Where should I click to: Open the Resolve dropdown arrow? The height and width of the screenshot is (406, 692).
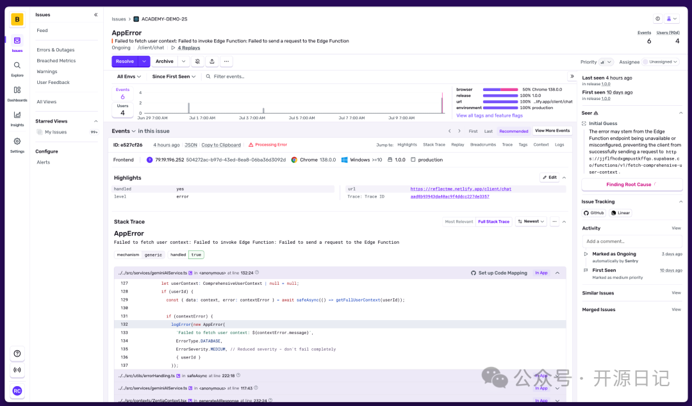click(x=144, y=62)
